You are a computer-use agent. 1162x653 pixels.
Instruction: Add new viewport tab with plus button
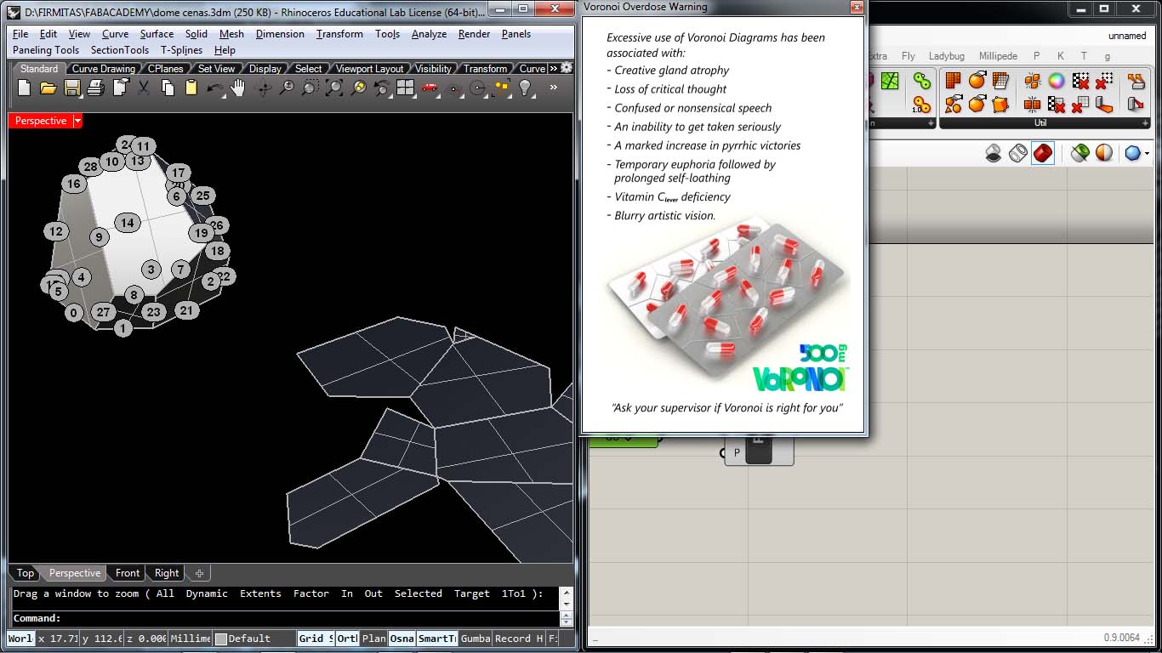click(x=199, y=573)
